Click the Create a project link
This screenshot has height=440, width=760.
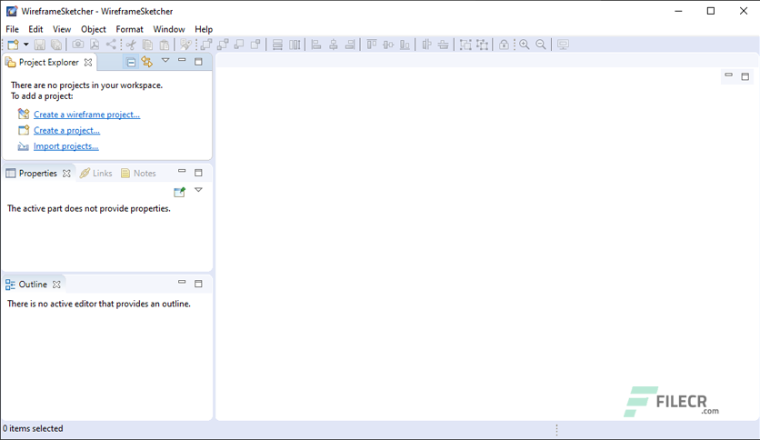67,130
